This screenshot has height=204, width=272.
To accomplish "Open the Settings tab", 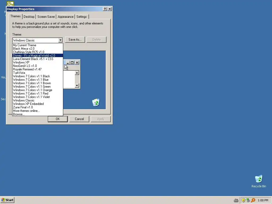I will 82,17.
